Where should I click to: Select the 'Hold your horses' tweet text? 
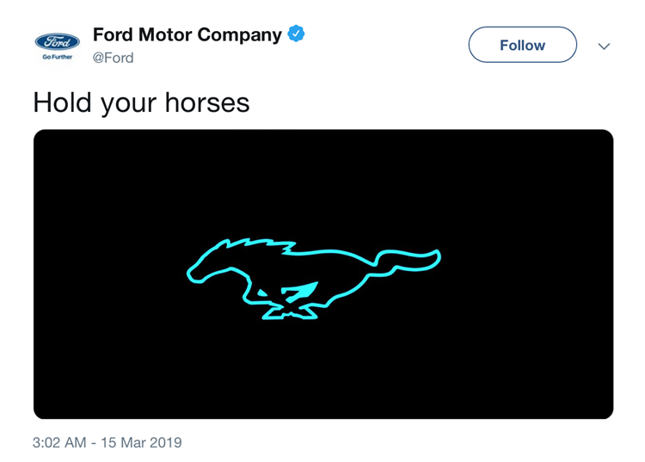point(141,103)
